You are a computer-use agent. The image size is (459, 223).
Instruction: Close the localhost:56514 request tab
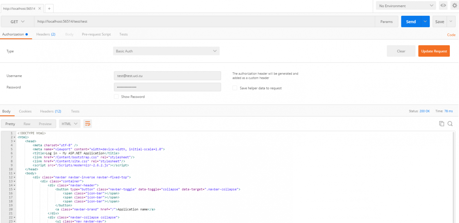pyautogui.click(x=40, y=9)
